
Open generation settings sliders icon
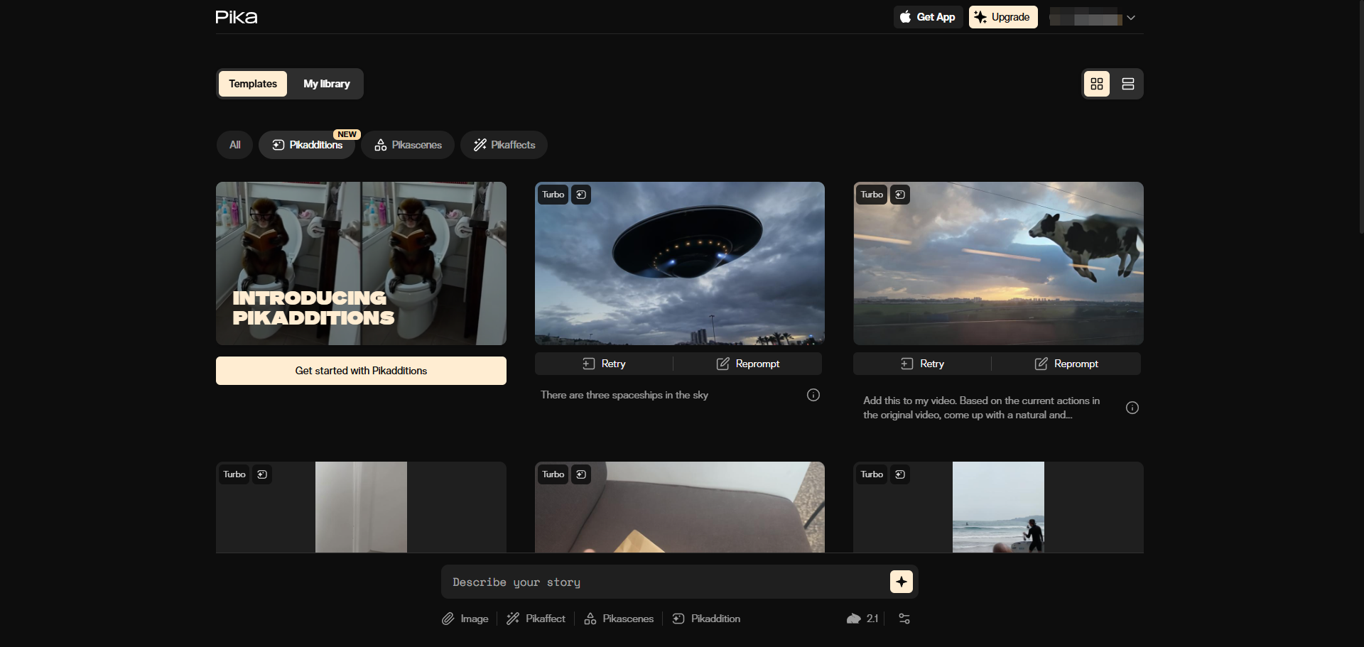coord(904,619)
